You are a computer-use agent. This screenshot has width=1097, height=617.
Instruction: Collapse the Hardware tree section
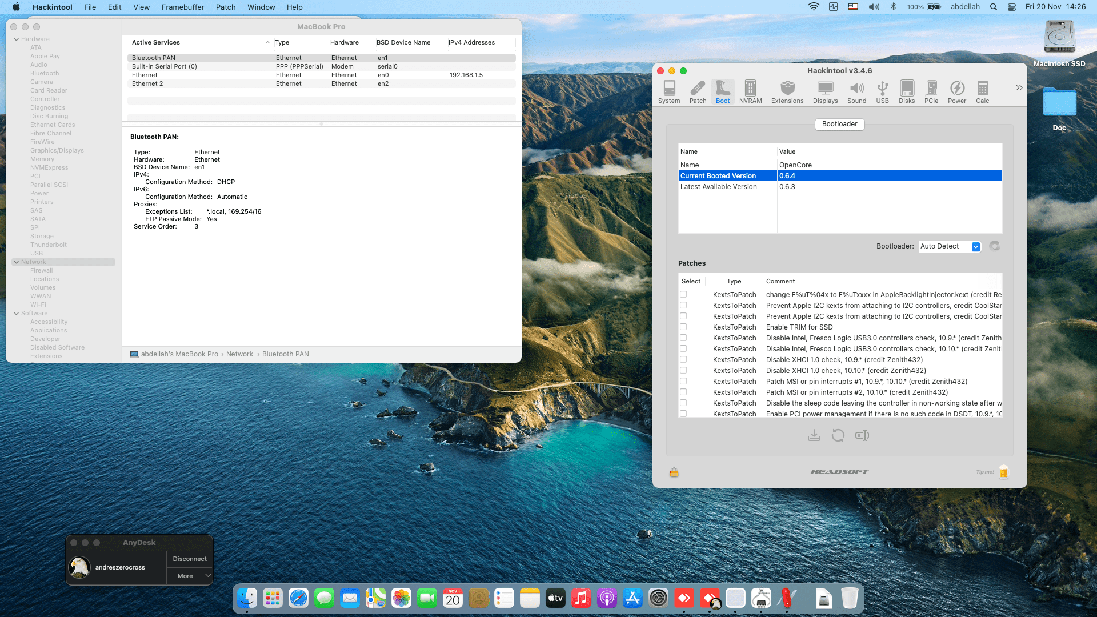pos(17,39)
